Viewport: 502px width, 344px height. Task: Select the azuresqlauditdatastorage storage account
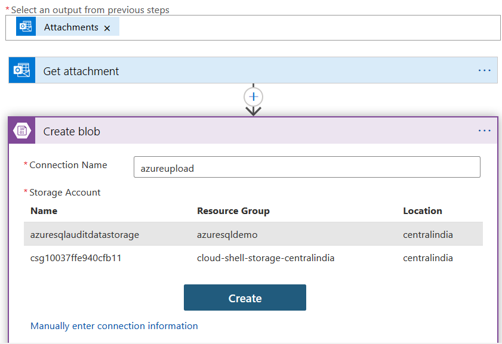click(x=85, y=234)
